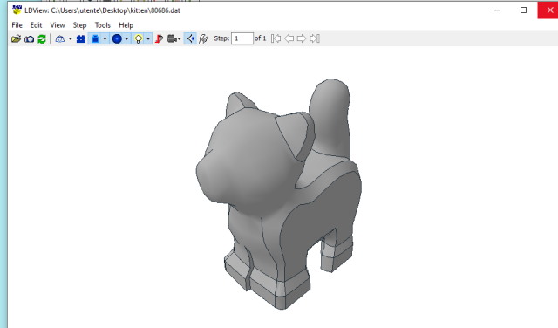
Task: Open primitive substitution options dropdown arrow
Action: coord(126,38)
